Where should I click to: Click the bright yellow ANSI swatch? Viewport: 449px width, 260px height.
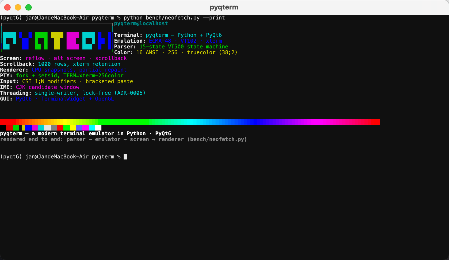73,128
